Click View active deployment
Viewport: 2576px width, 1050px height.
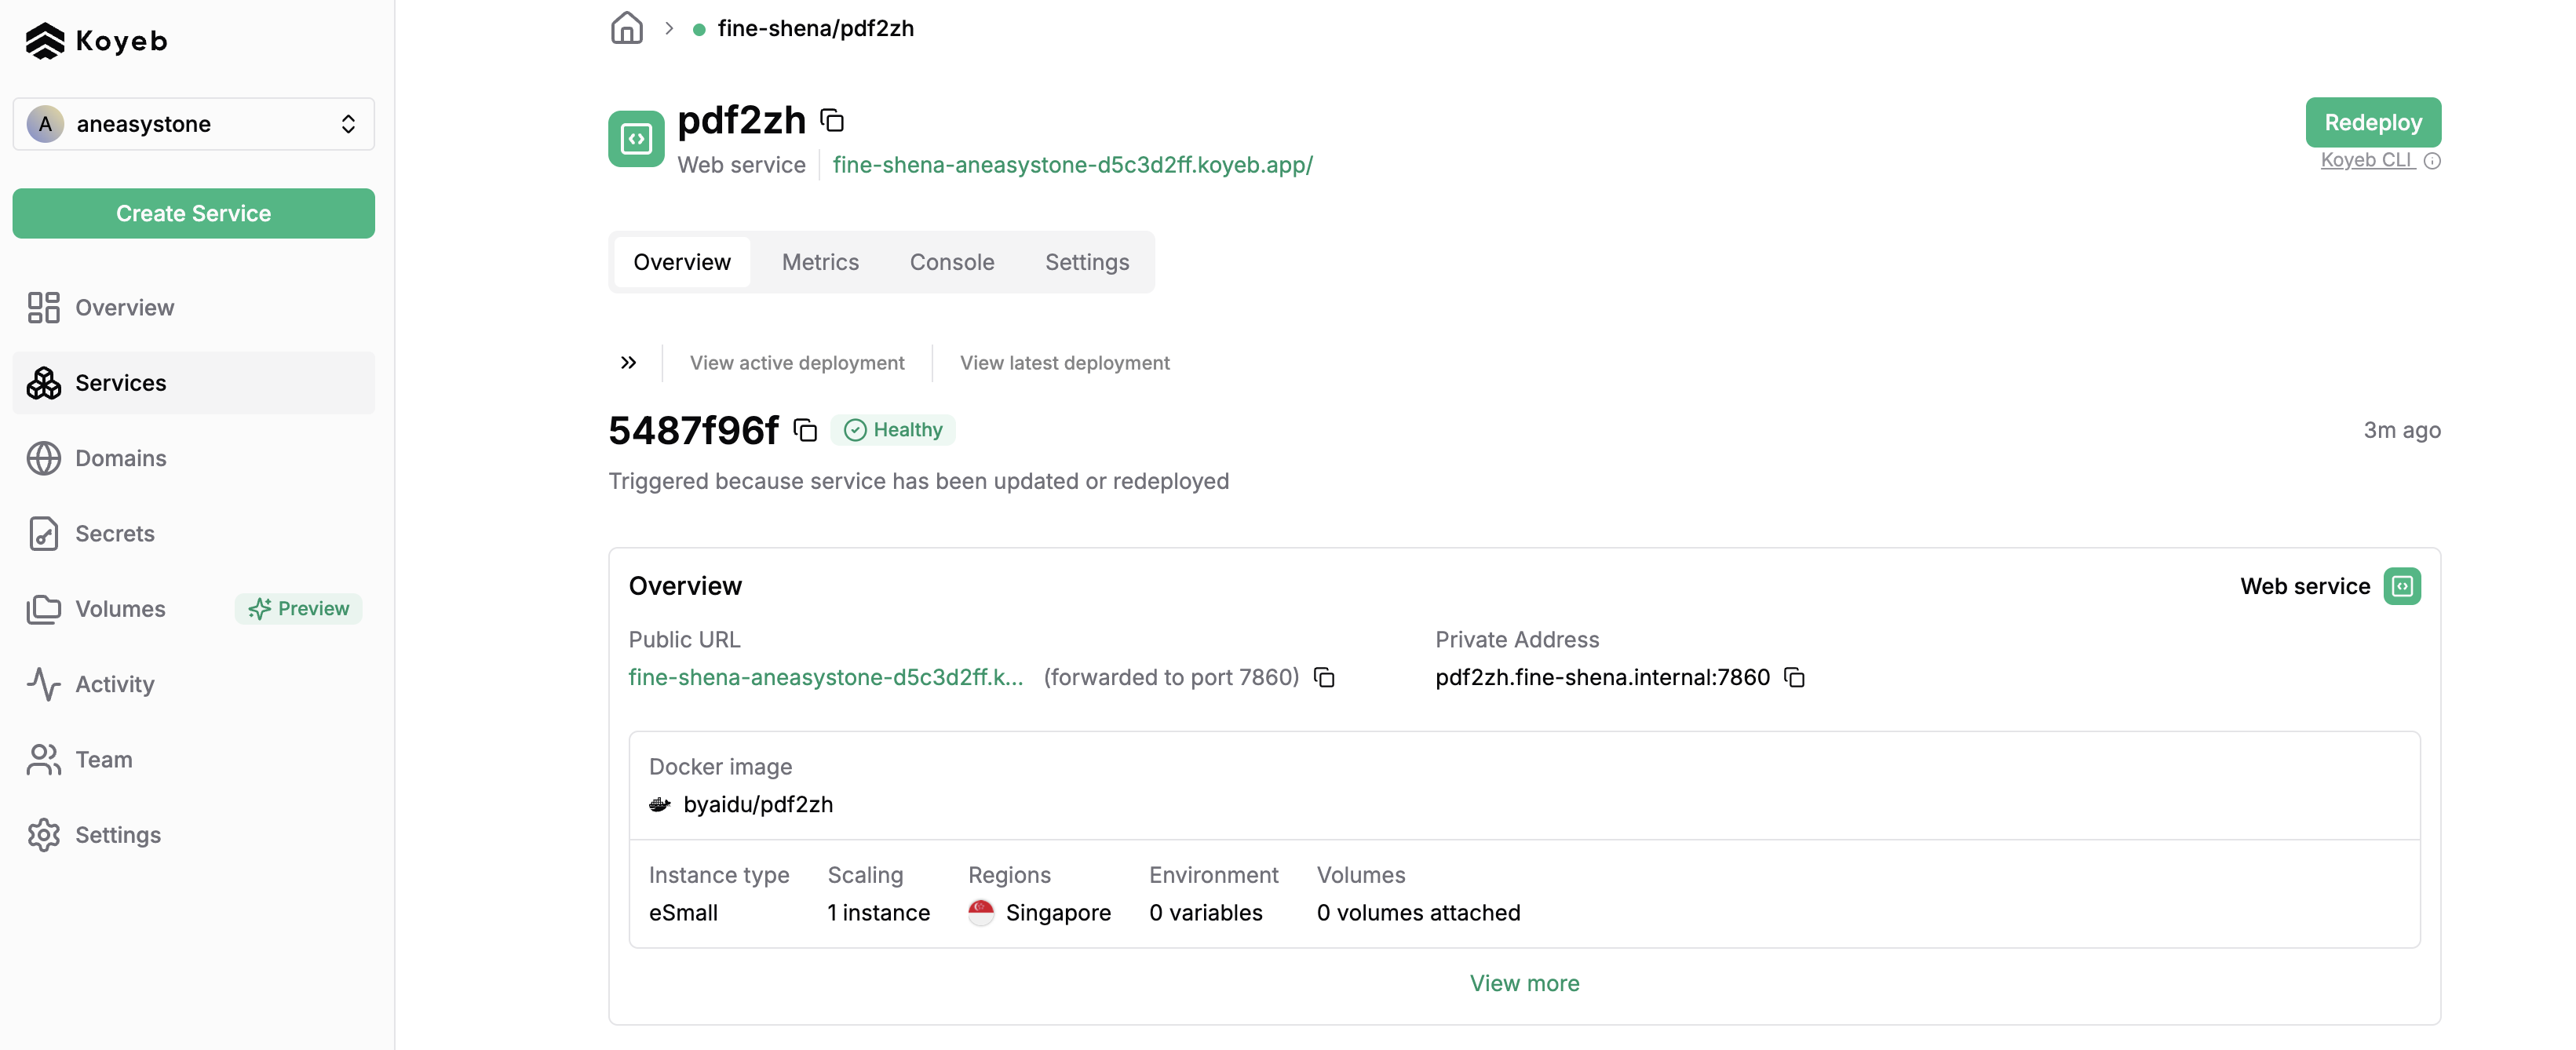pos(797,363)
